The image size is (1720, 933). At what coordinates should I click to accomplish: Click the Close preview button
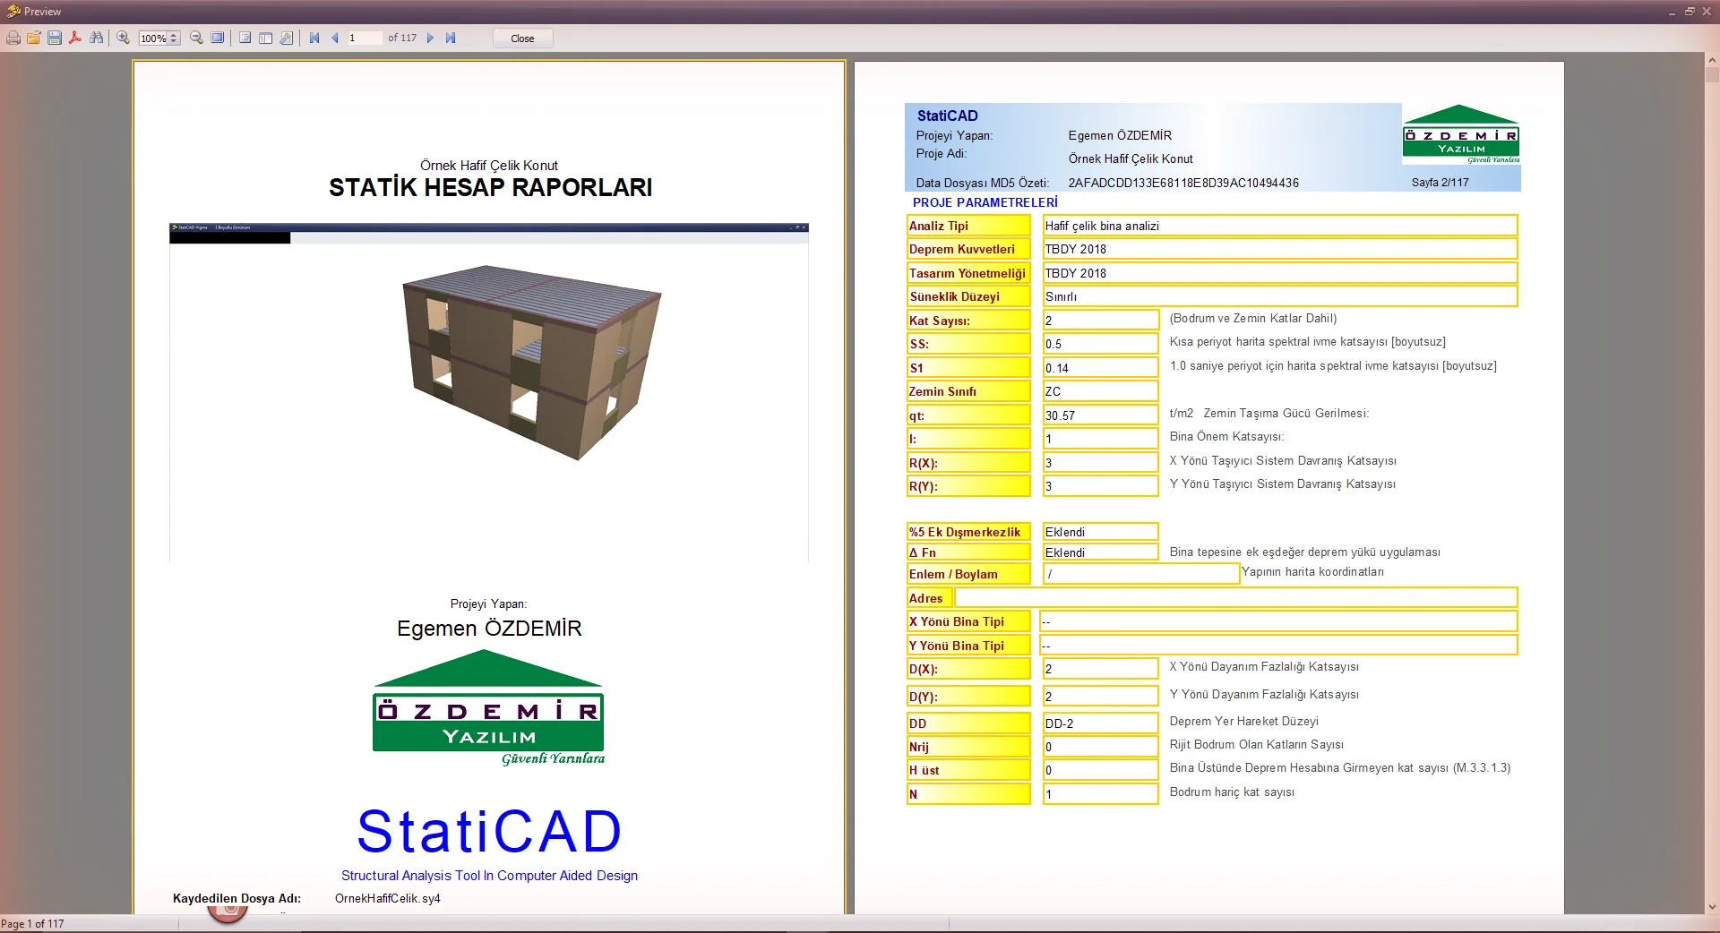pos(522,39)
